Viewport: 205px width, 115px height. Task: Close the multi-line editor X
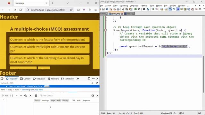pos(30,96)
